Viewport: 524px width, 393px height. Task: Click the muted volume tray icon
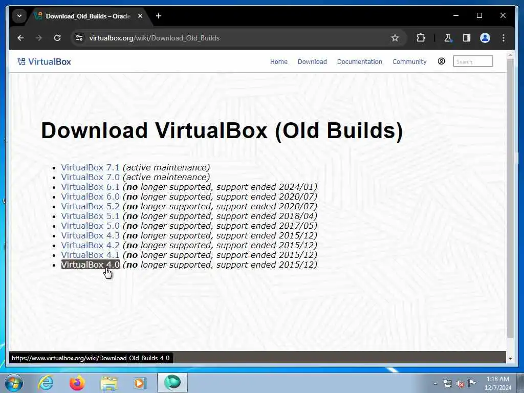click(460, 384)
